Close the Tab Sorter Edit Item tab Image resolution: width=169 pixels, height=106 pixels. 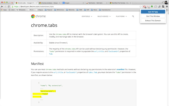coord(107,3)
